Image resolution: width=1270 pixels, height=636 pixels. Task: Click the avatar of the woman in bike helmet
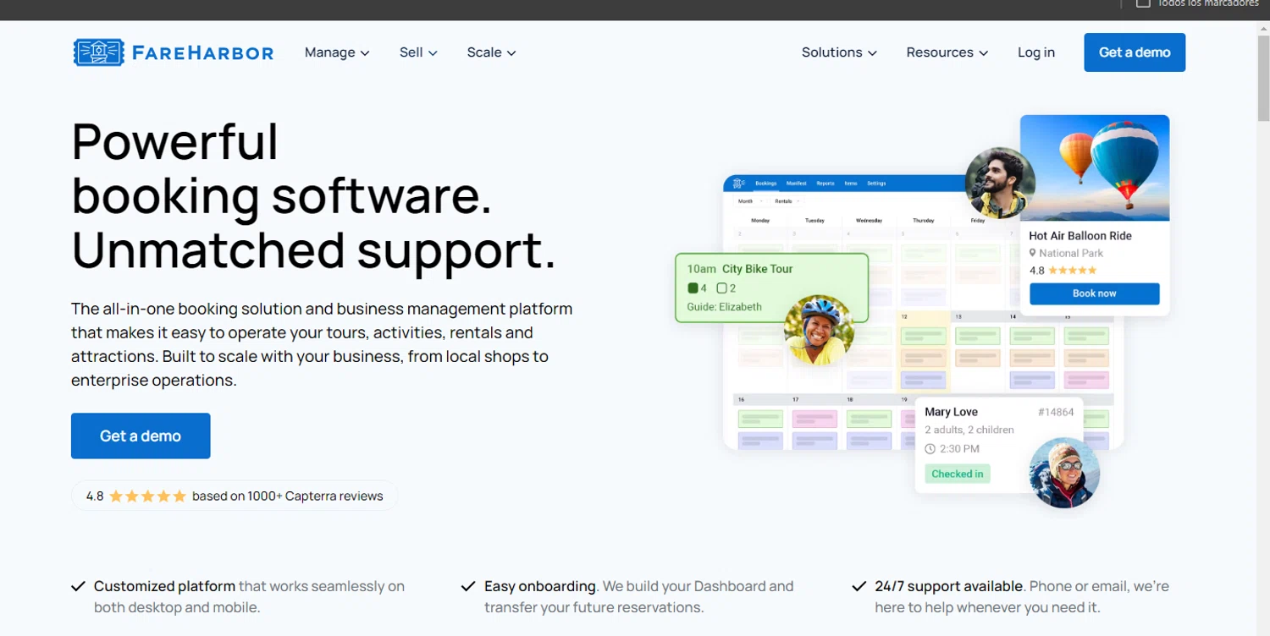point(819,331)
